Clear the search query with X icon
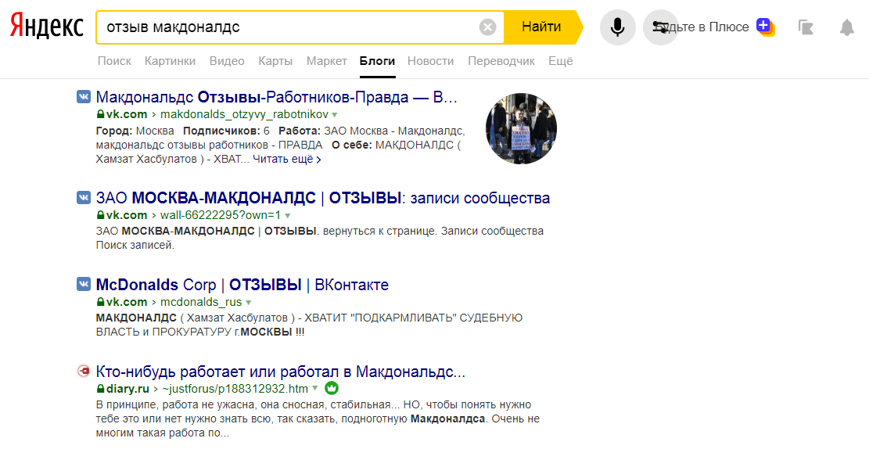869x449 pixels. click(487, 27)
